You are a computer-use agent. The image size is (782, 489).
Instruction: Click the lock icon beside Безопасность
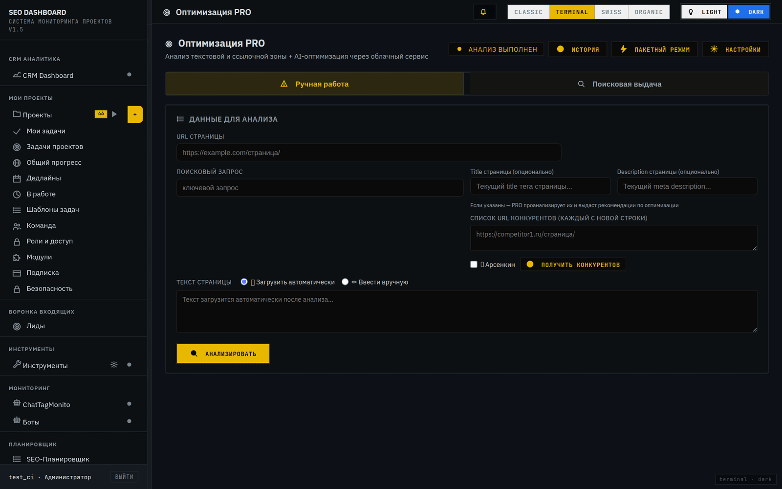click(x=17, y=289)
